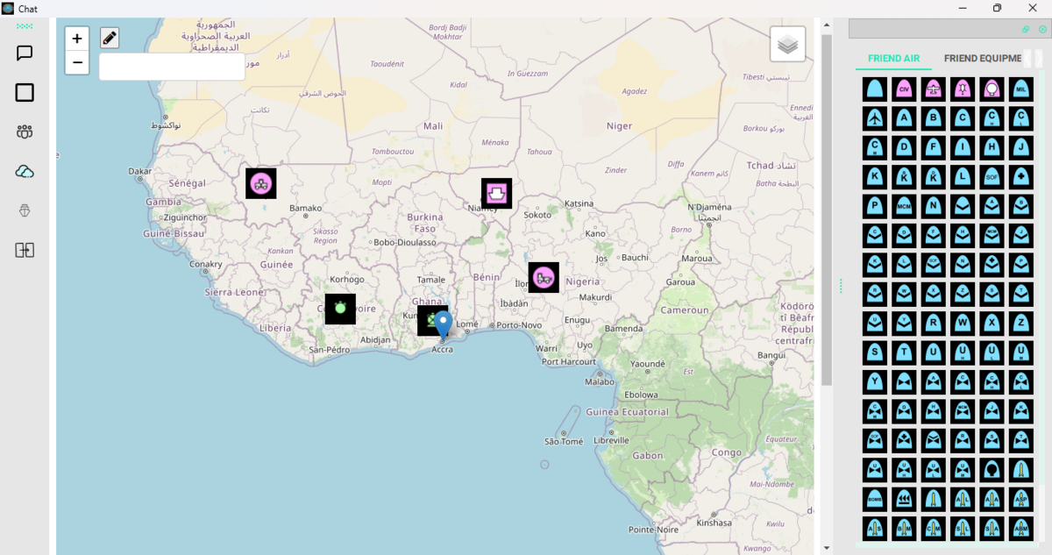Pick the MIL friend air symbol

pyautogui.click(x=1020, y=89)
